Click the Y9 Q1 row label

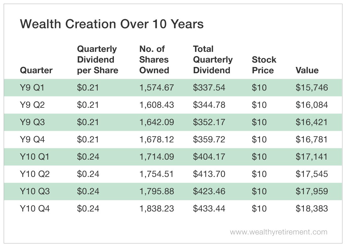32,87
